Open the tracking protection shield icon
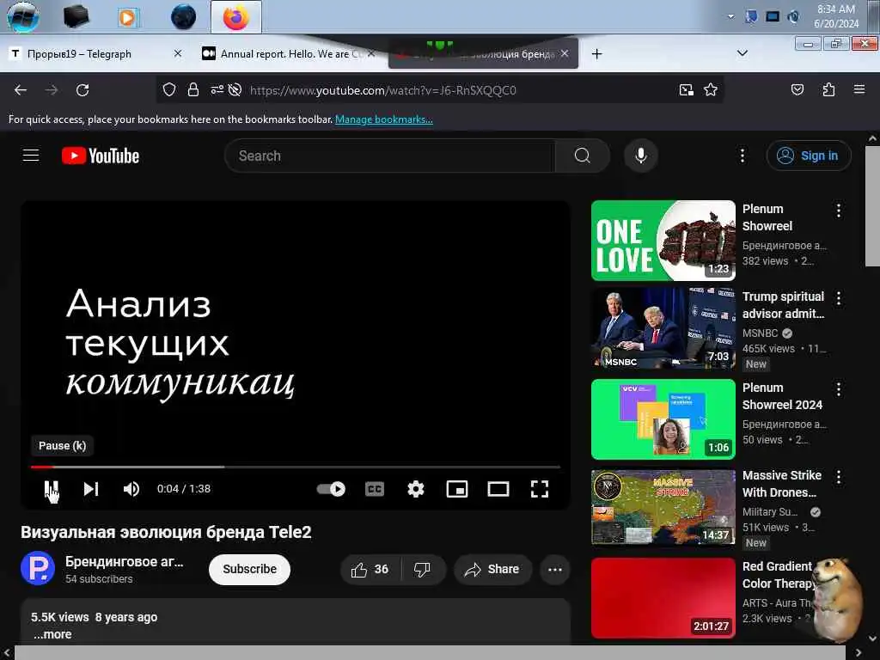The width and height of the screenshot is (880, 660). pyautogui.click(x=169, y=89)
